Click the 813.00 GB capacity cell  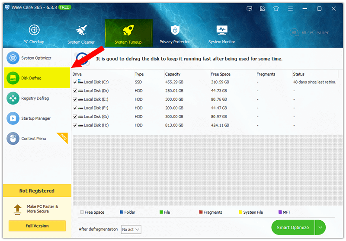pos(174,125)
